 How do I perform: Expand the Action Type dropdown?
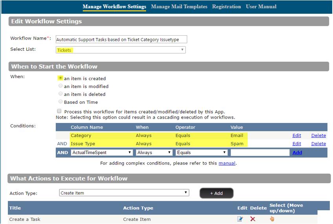point(124,193)
